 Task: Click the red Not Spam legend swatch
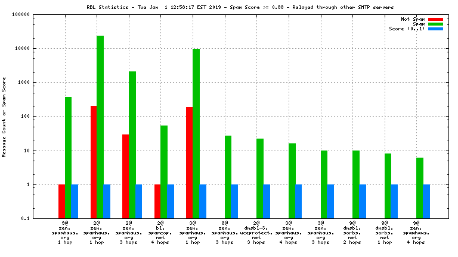pos(436,19)
